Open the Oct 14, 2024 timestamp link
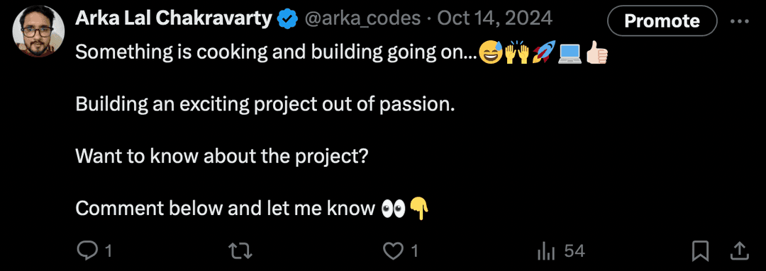The image size is (766, 271). (495, 18)
